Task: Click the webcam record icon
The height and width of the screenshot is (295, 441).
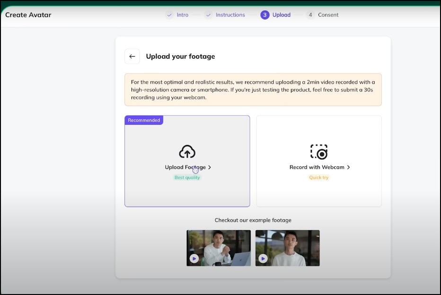Action: [x=319, y=152]
